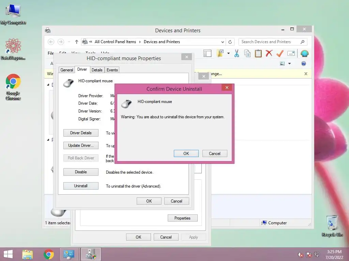Viewport: 349px width, 261px height.
Task: Click the Control Panel taskbar icon
Action: tap(69, 254)
